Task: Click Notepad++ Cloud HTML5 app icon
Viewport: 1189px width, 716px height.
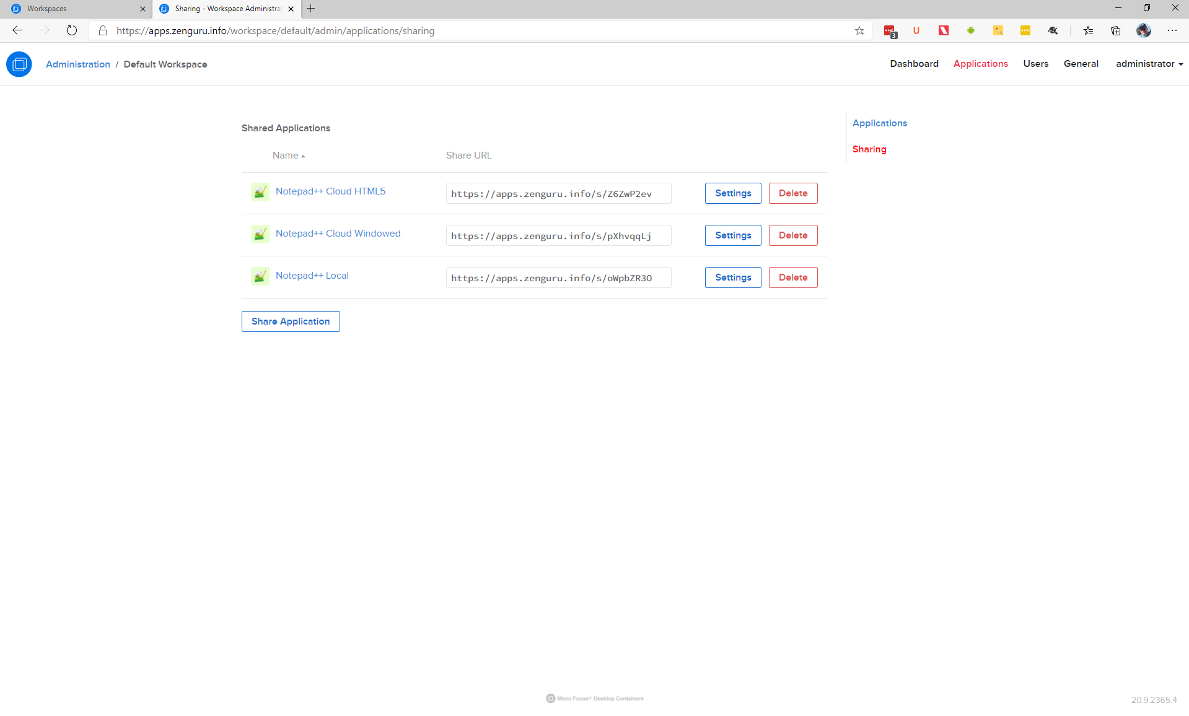Action: pyautogui.click(x=260, y=192)
